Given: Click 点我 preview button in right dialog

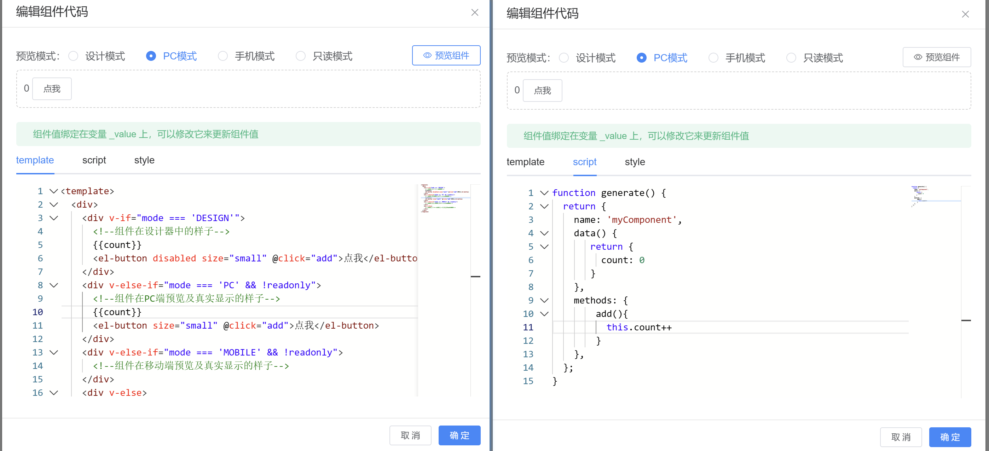Looking at the screenshot, I should pos(543,91).
